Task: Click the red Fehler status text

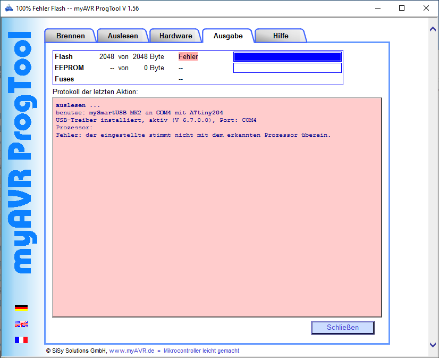Action: 188,56
